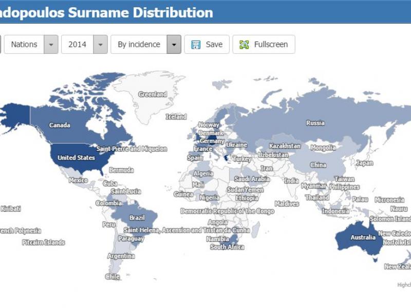Click the By incidence selector text
411x308 pixels.
(x=139, y=45)
